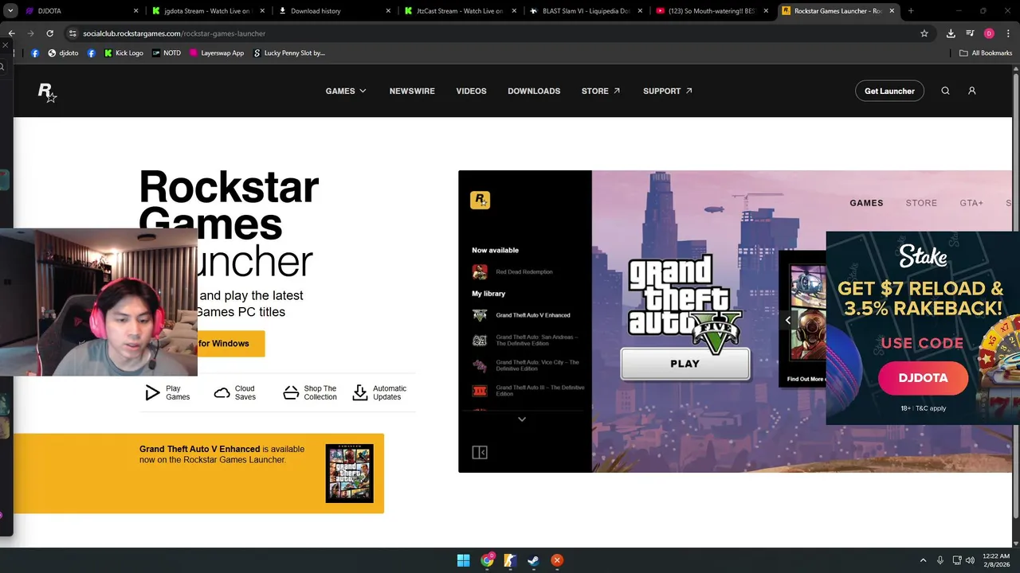
Task: Click the yellow Download for Windows button
Action: [x=230, y=344]
